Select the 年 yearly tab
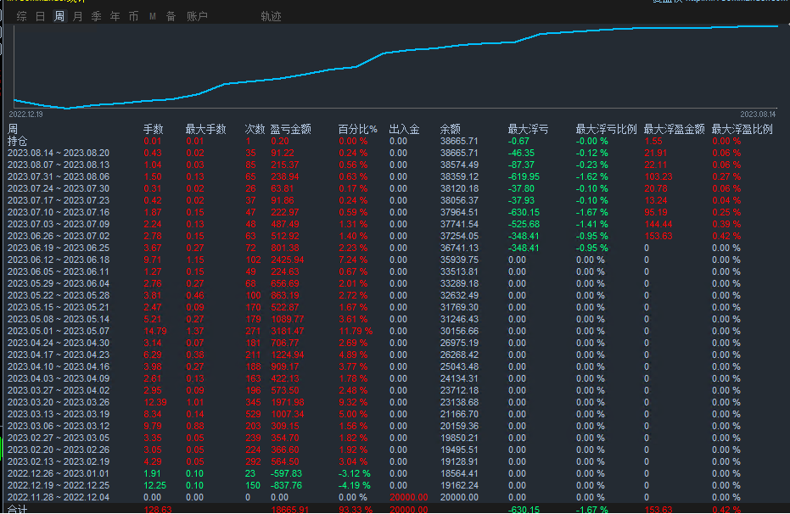The image size is (790, 514). tap(115, 16)
